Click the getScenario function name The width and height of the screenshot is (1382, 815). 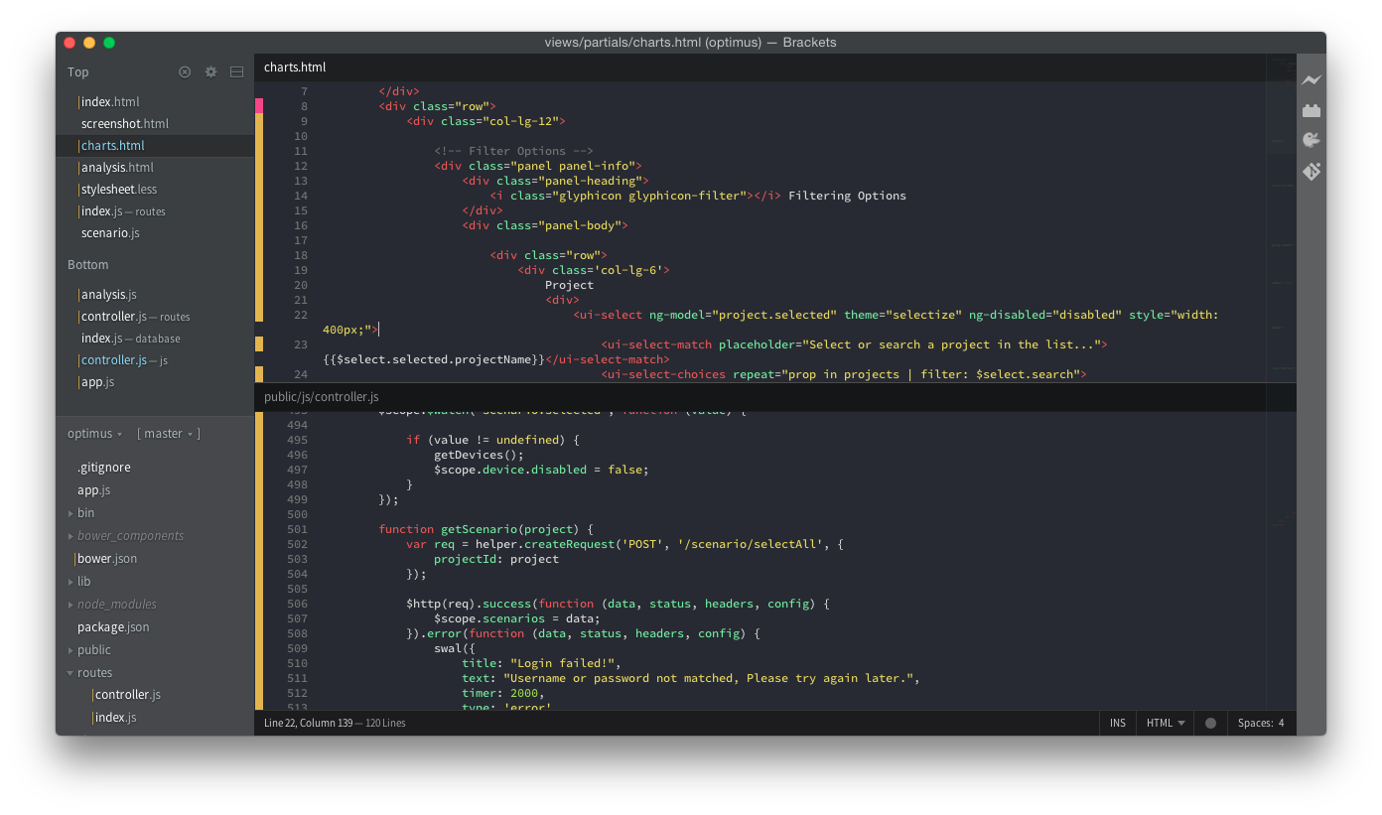click(480, 529)
